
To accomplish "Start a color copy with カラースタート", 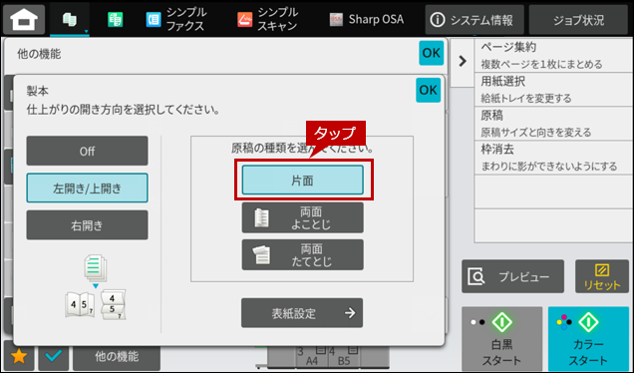I will [x=589, y=339].
